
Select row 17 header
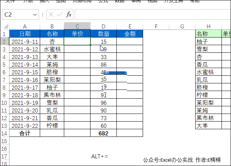(x=4, y=156)
